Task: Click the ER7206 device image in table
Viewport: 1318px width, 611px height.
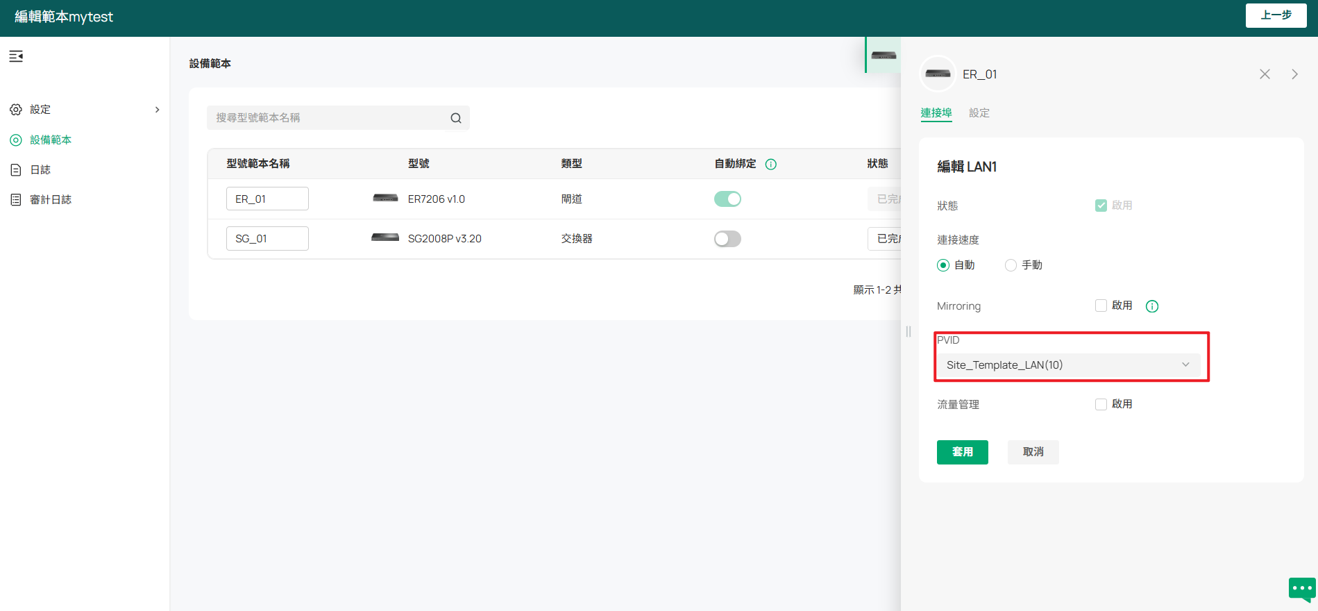Action: (x=385, y=199)
